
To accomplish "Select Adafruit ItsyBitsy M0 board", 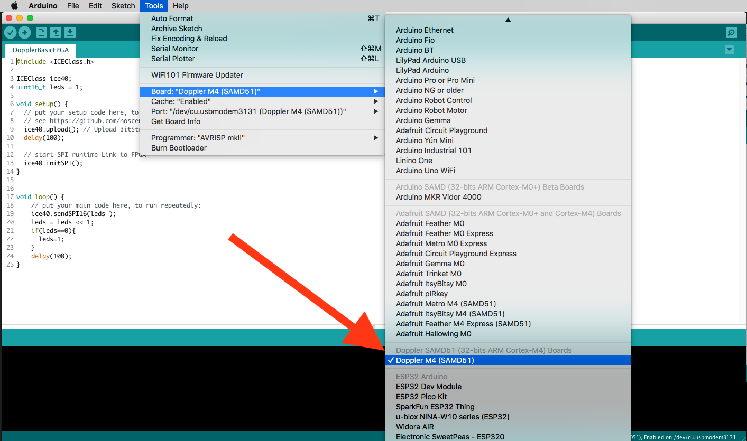I will click(508, 284).
